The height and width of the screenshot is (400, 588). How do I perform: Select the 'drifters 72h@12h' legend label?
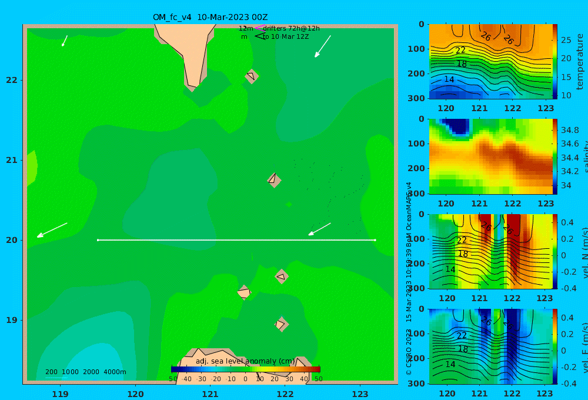292,28
